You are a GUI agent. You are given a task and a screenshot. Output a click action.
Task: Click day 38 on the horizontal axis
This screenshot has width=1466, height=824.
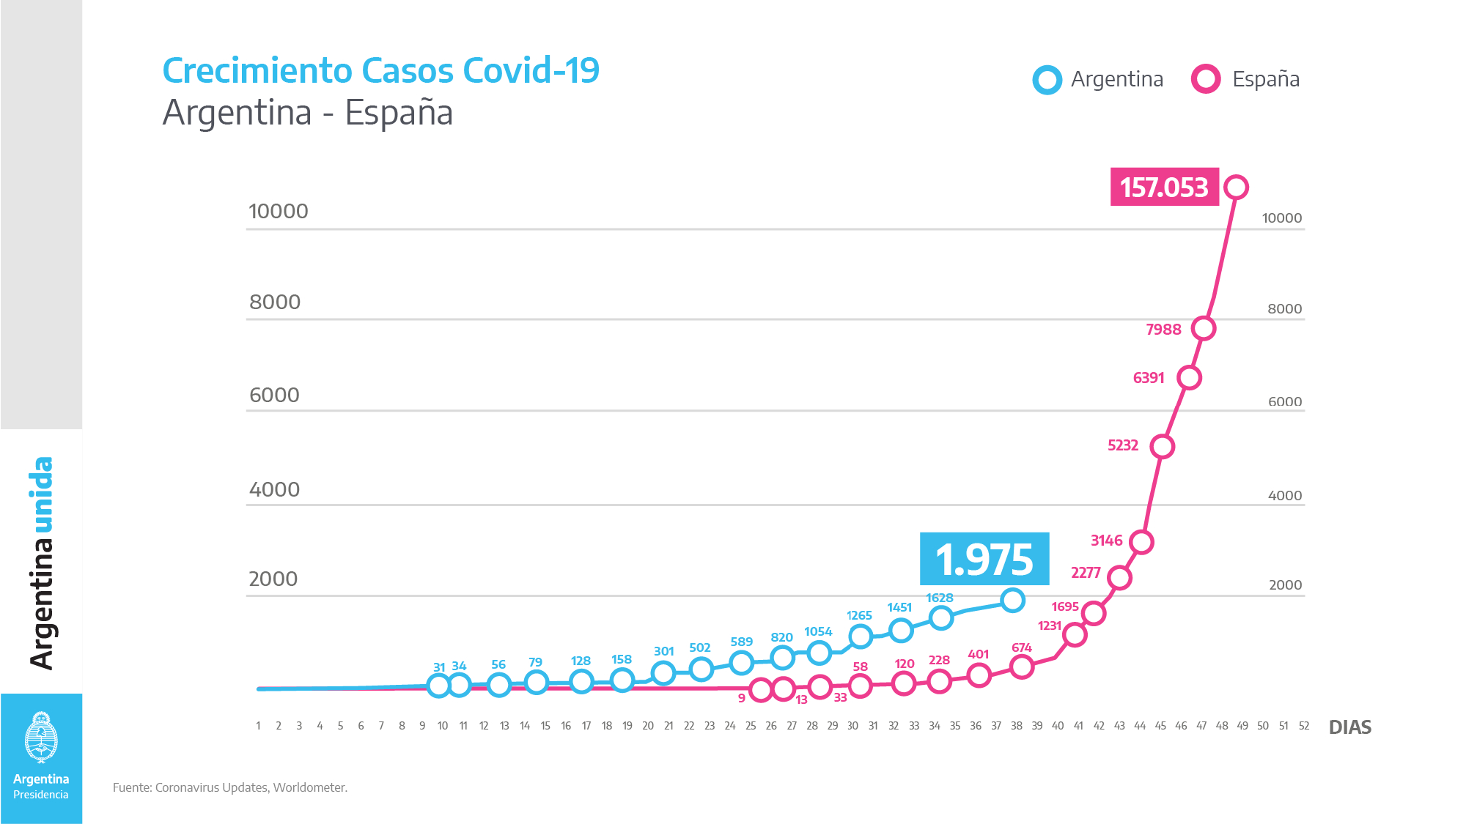click(1016, 726)
